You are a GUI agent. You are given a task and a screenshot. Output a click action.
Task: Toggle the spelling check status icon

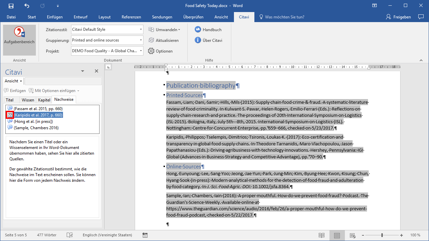pyautogui.click(x=70, y=235)
